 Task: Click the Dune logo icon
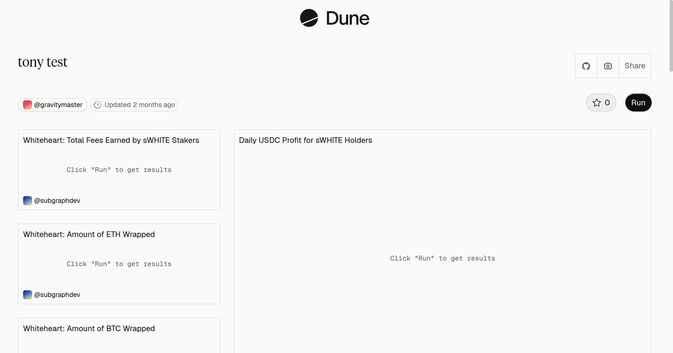coord(309,18)
